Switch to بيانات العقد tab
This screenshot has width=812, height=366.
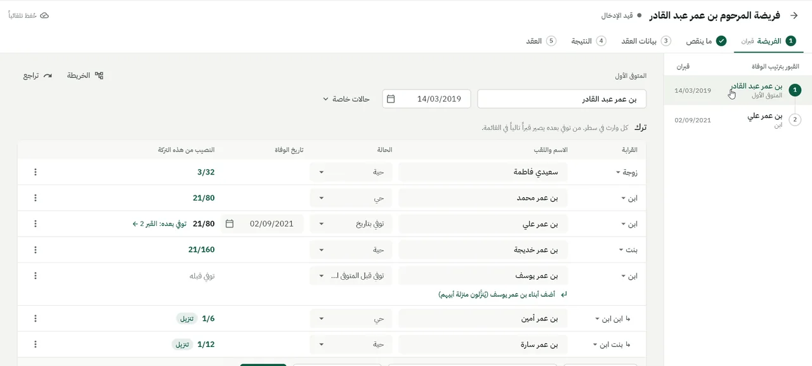[x=646, y=41]
